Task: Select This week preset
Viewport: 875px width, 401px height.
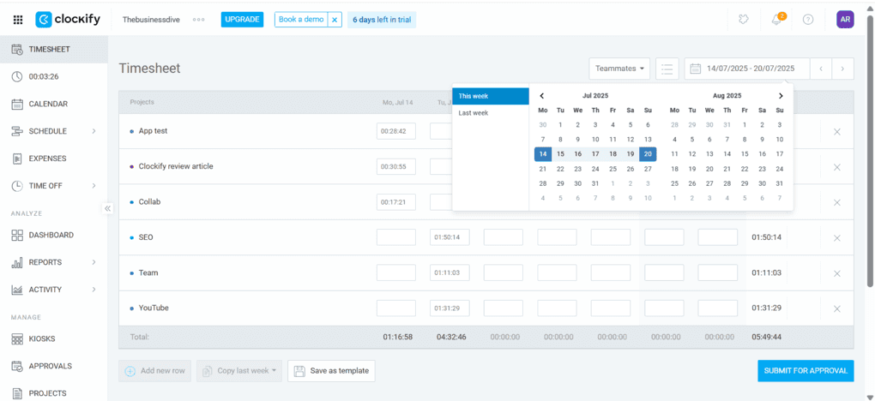Action: tap(491, 96)
